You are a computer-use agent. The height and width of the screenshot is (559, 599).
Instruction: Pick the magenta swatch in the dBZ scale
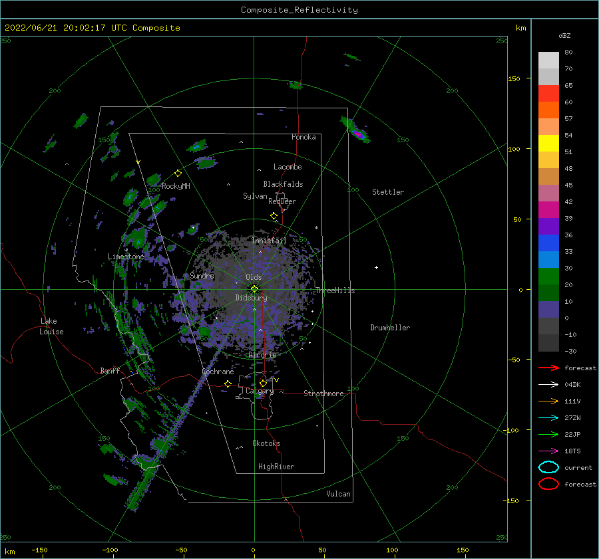[548, 209]
